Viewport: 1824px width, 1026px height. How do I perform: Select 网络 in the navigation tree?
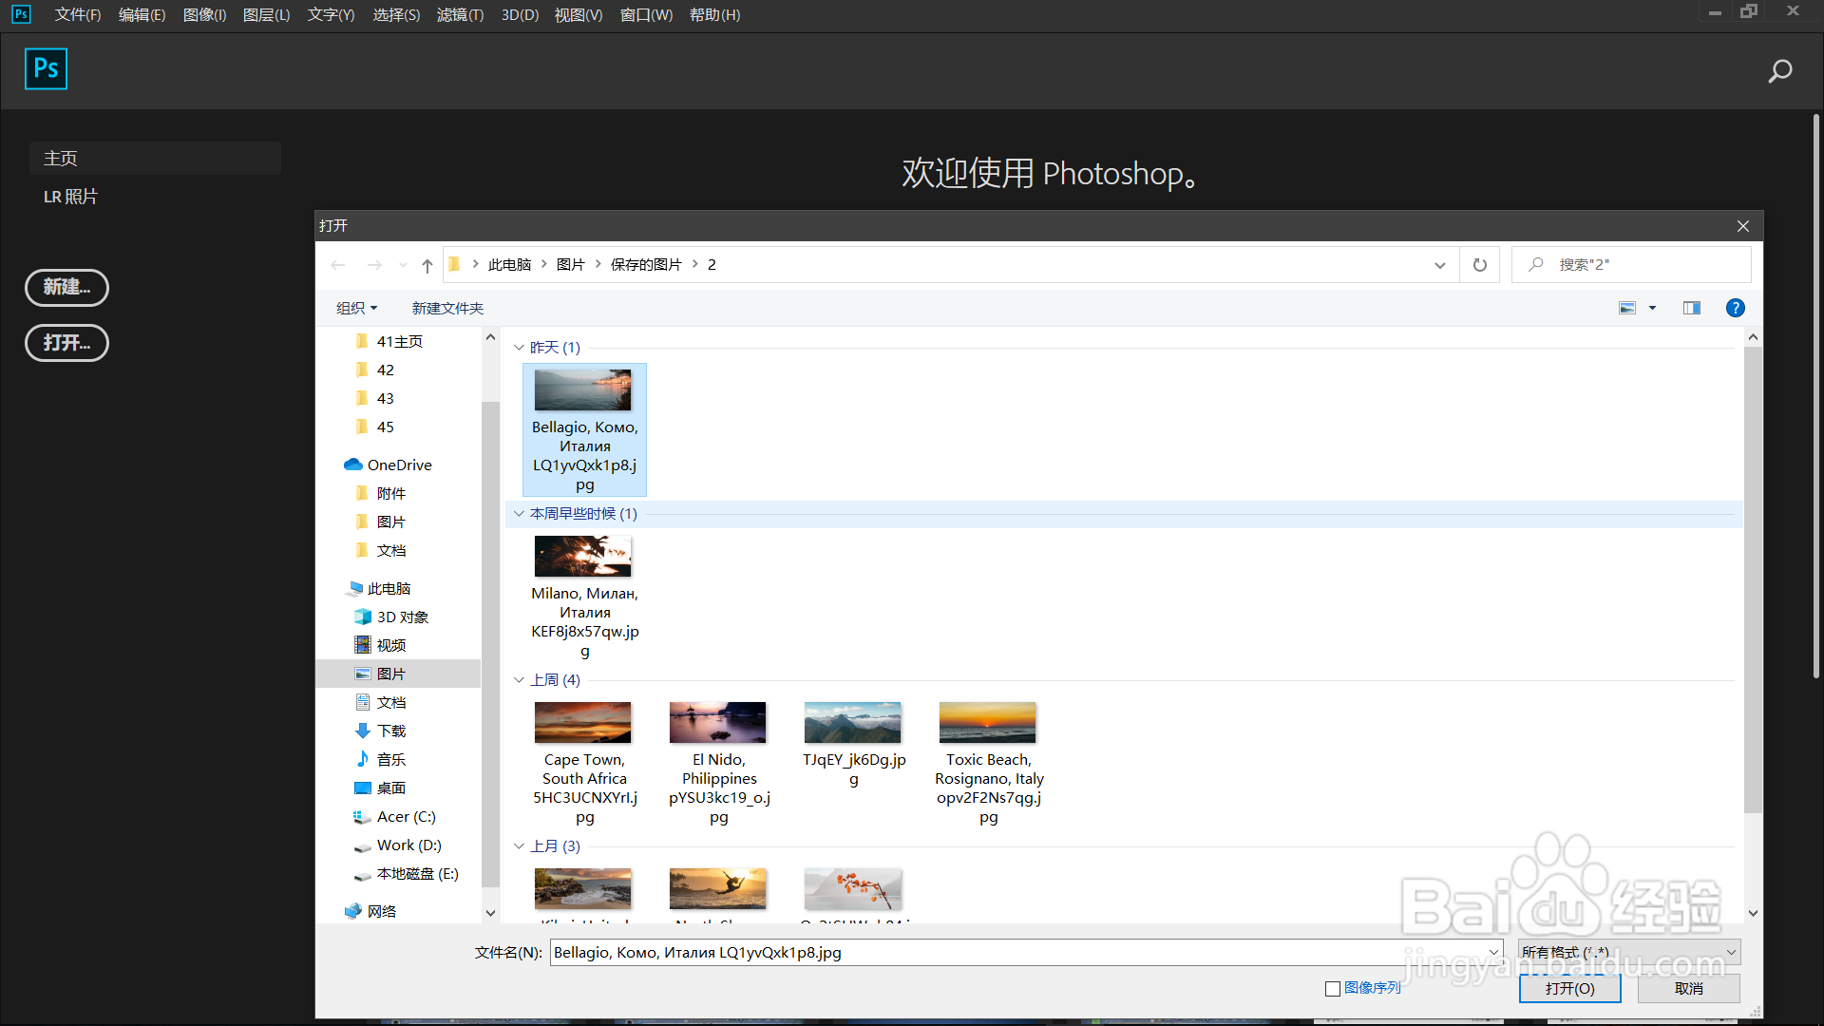click(x=381, y=911)
